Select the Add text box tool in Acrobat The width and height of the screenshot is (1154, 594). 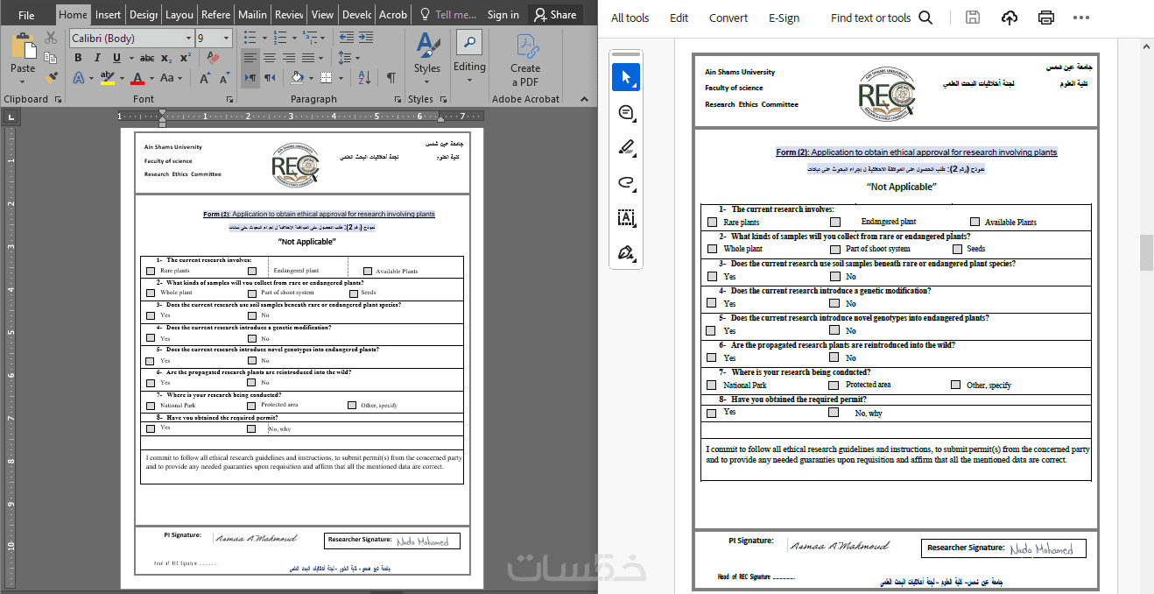pyautogui.click(x=626, y=217)
